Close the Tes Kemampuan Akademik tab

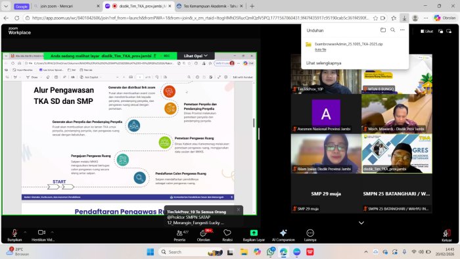241,6
